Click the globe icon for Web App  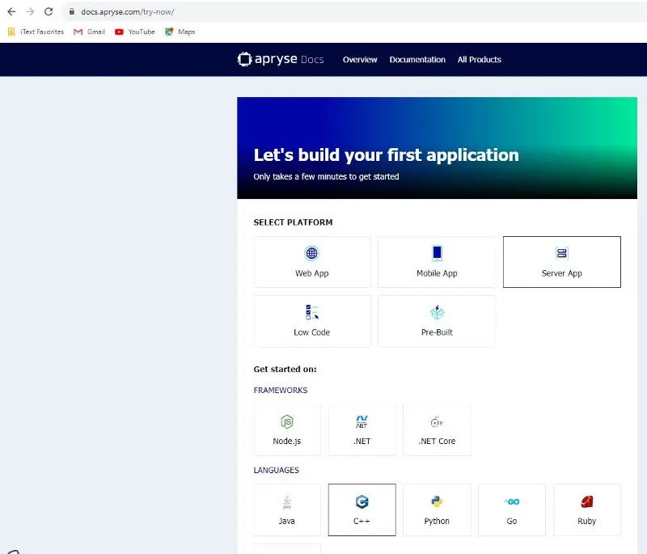[311, 253]
